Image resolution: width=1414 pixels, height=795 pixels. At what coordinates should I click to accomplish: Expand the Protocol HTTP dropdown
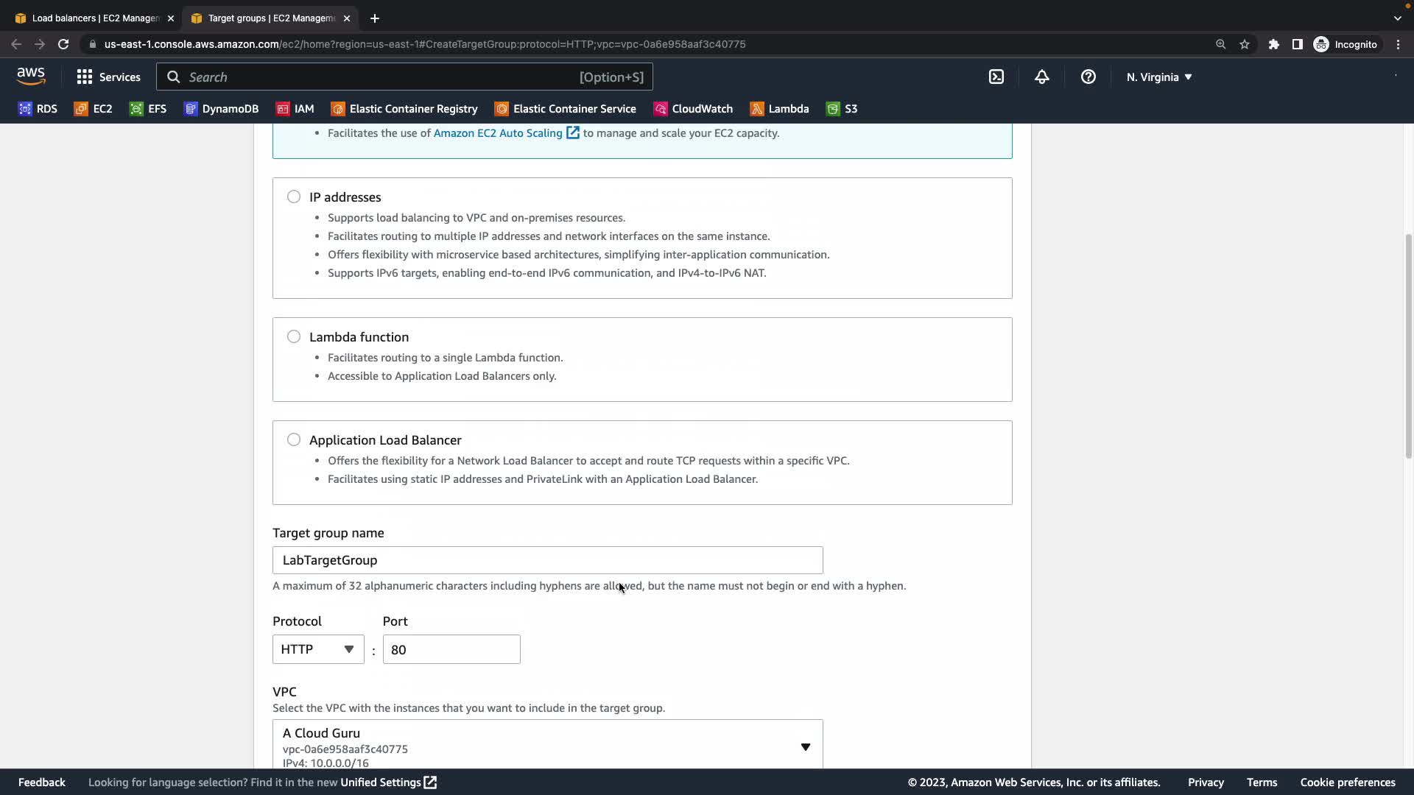(x=317, y=649)
